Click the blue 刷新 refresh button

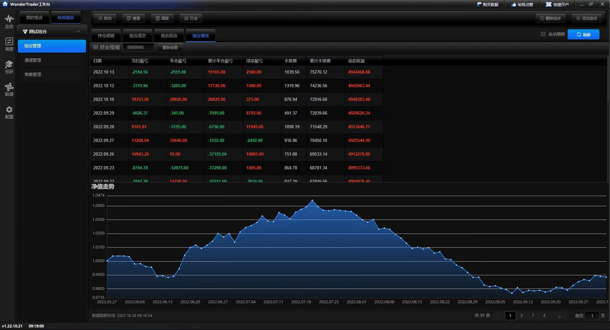coord(584,34)
